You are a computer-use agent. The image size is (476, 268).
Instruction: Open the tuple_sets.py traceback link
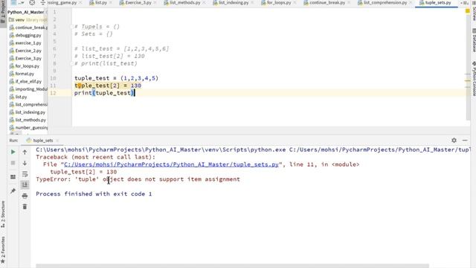[x=171, y=165]
